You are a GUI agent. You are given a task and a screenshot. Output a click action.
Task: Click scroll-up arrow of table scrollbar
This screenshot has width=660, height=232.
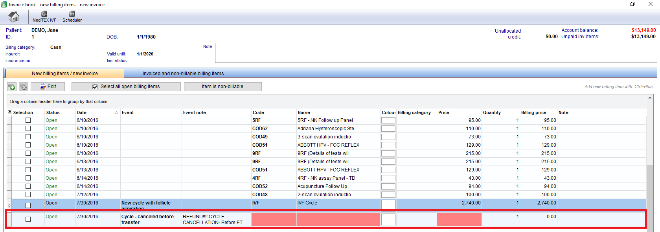650,98
